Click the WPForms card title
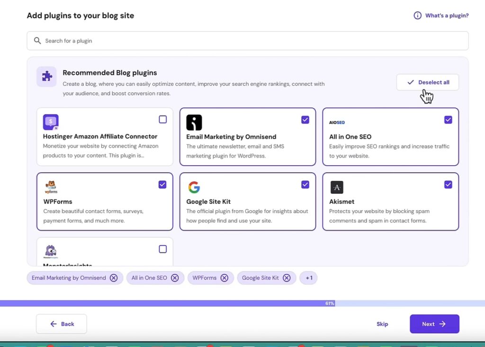485x347 pixels. [57, 201]
